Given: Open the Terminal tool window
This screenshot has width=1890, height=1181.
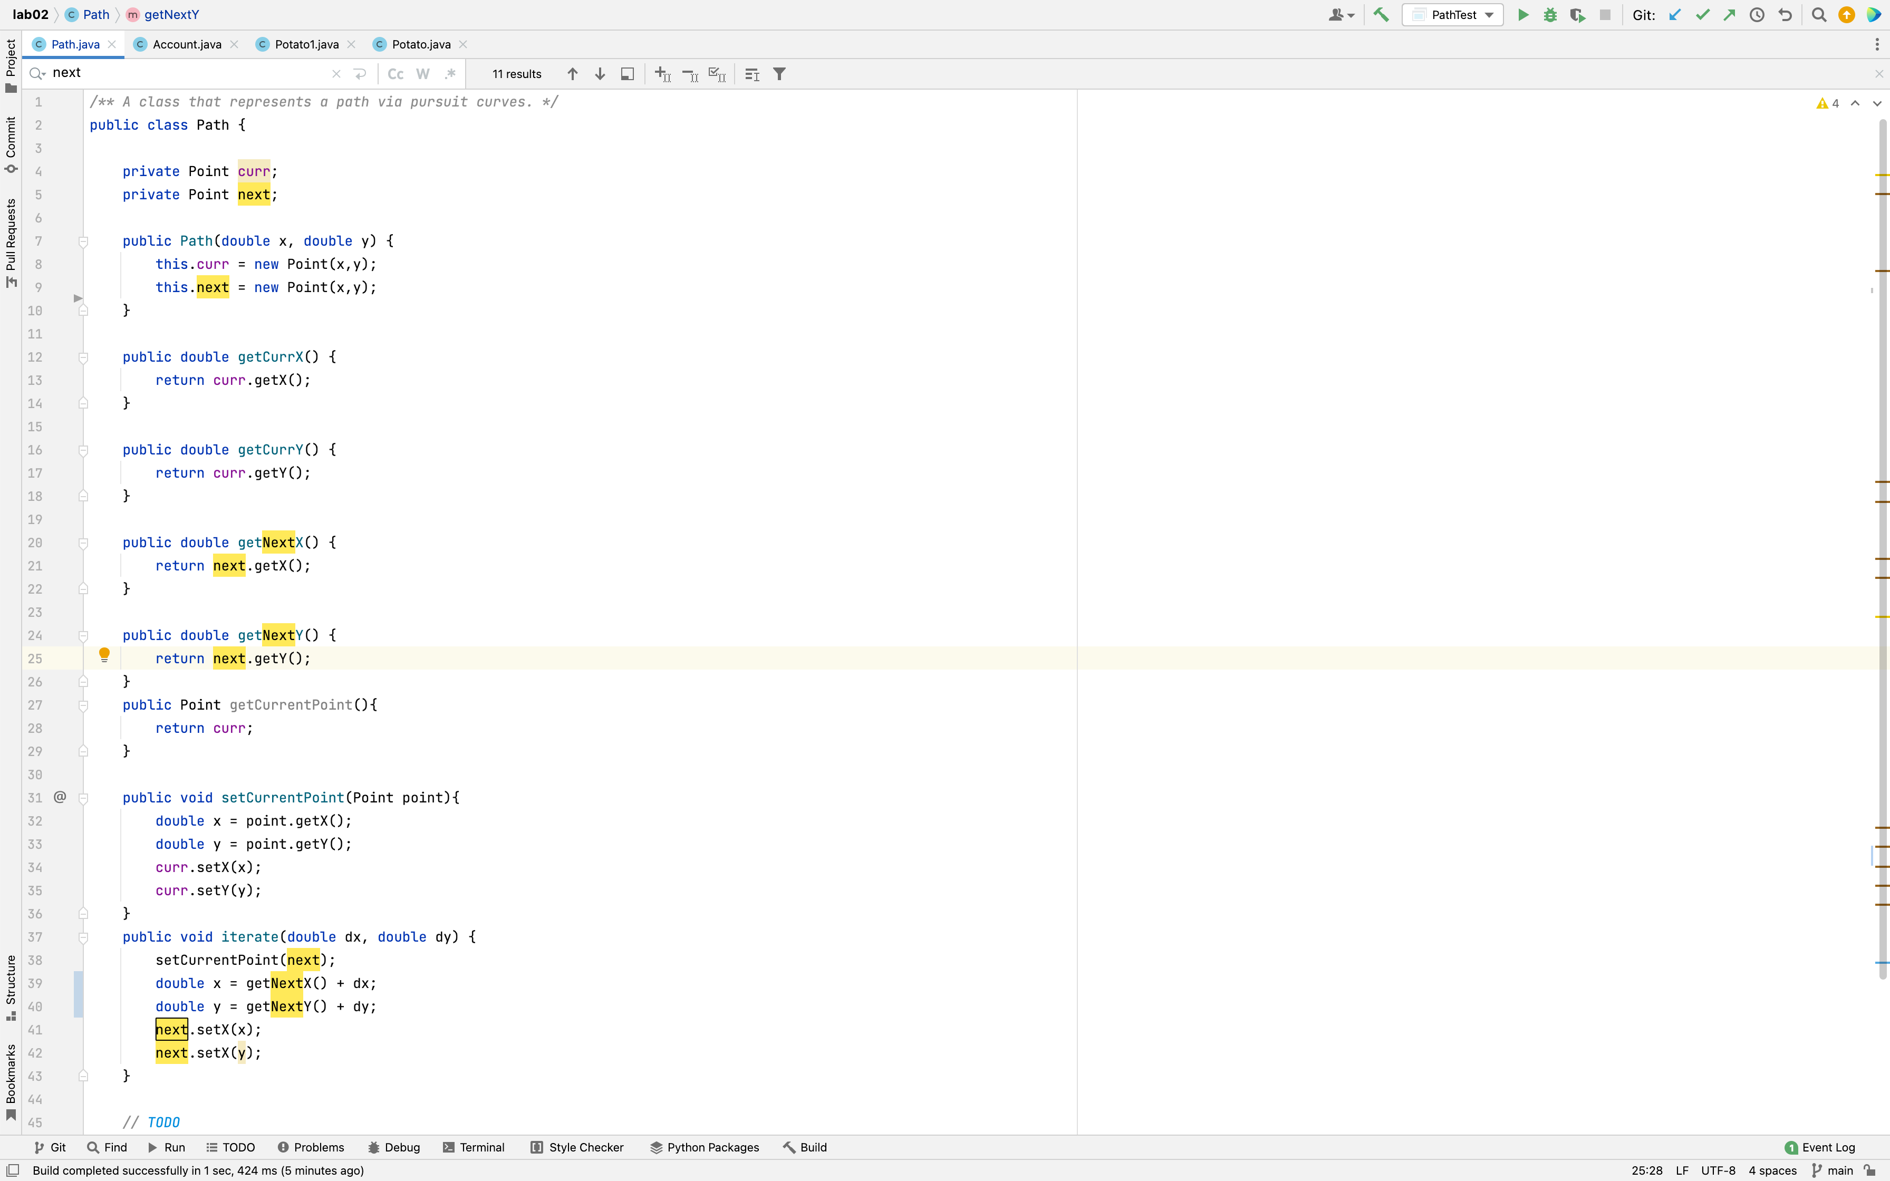Looking at the screenshot, I should pos(473,1147).
